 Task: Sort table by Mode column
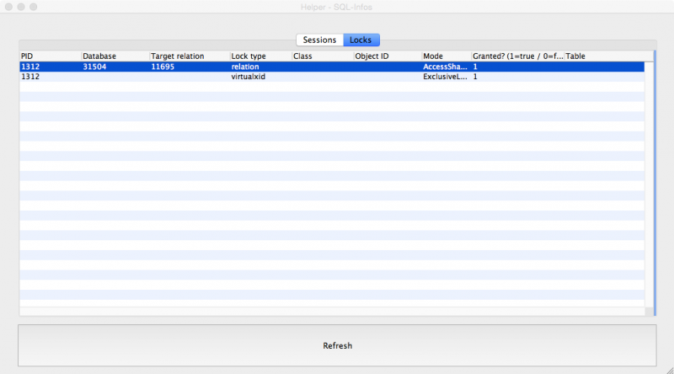pos(445,56)
